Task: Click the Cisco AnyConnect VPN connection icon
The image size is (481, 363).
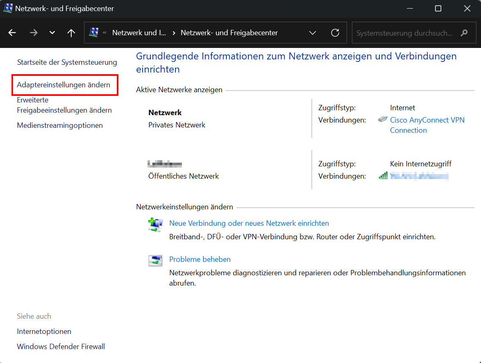Action: coord(382,120)
